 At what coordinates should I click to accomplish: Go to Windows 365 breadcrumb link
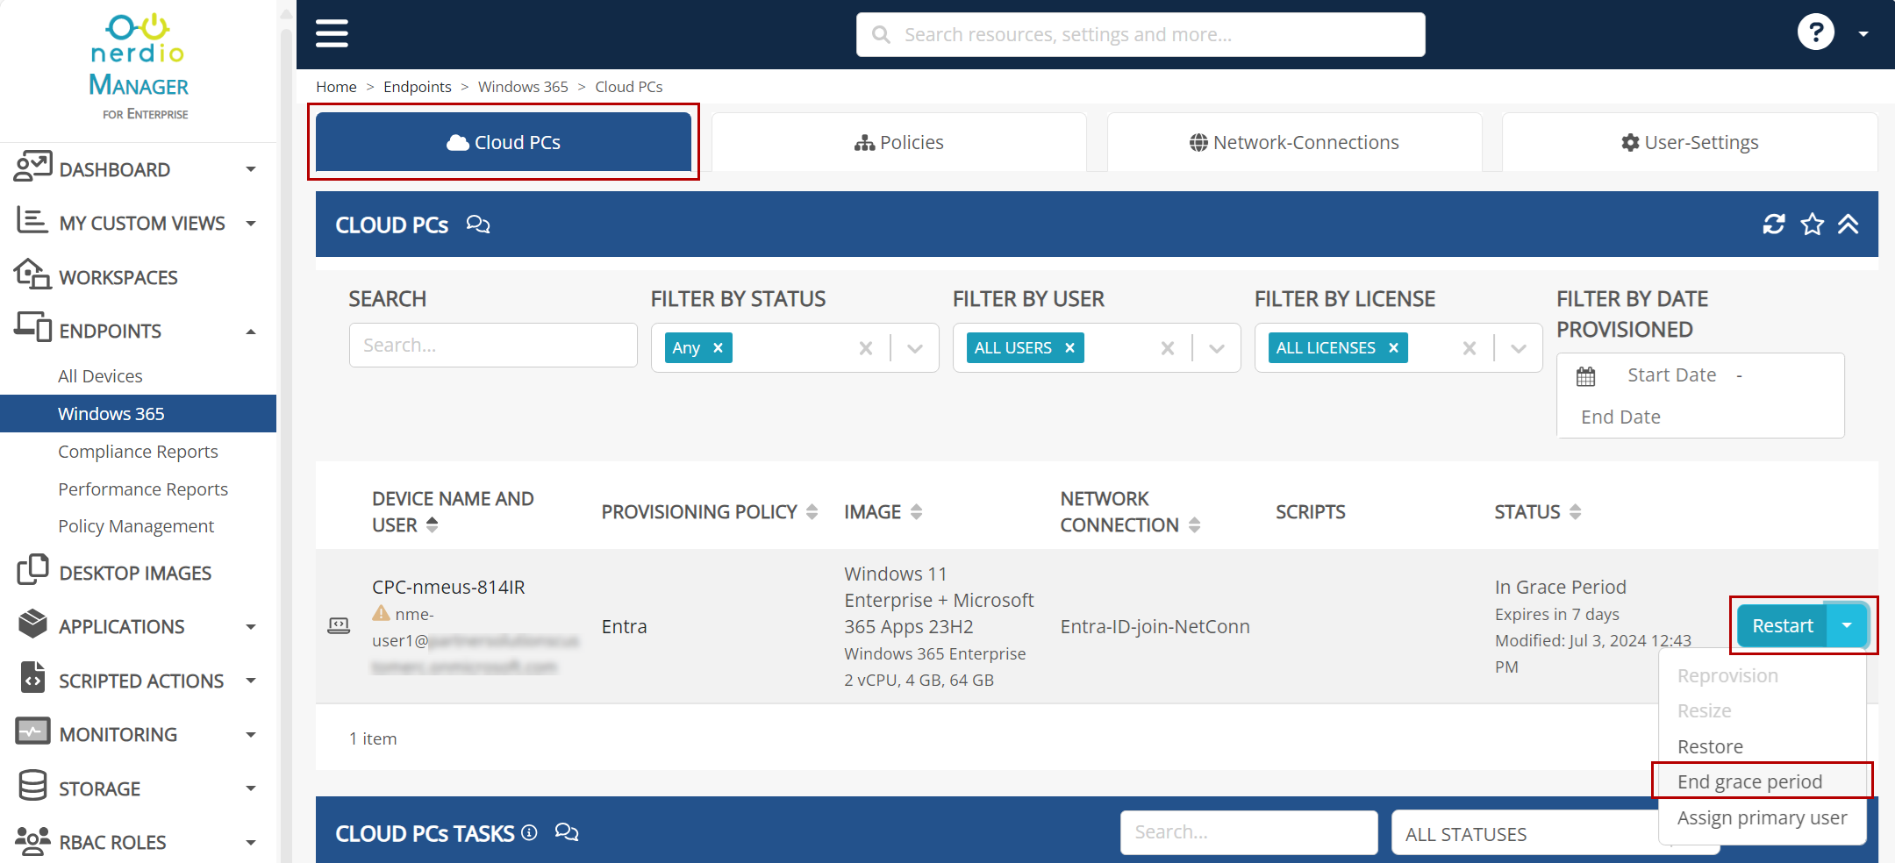pyautogui.click(x=523, y=87)
